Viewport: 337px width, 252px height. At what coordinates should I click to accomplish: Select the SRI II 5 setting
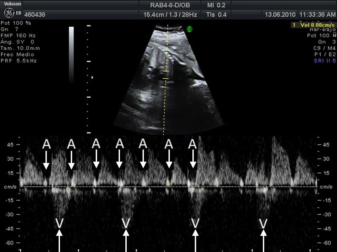(324, 61)
